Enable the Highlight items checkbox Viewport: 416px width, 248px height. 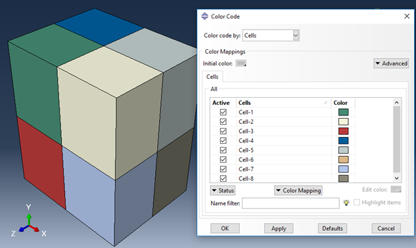357,203
